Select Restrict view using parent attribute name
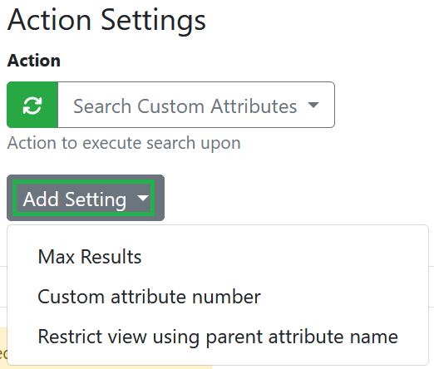The height and width of the screenshot is (369, 434). [x=218, y=337]
